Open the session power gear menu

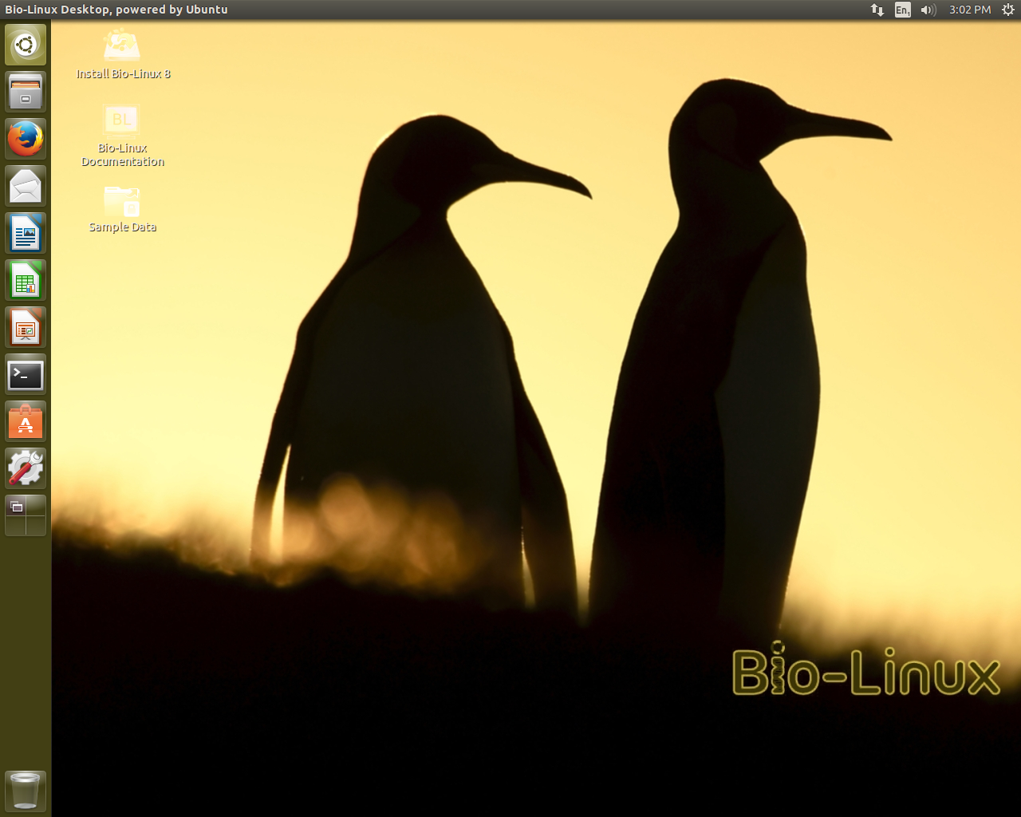coord(1008,10)
